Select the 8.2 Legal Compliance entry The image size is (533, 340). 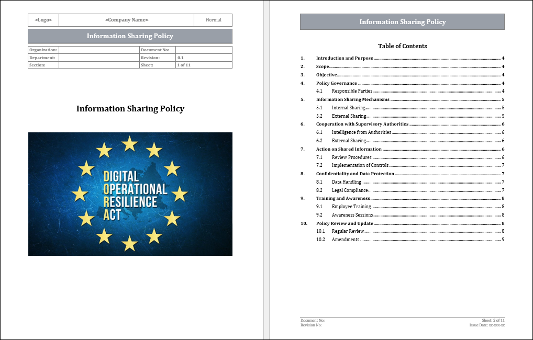coord(350,190)
